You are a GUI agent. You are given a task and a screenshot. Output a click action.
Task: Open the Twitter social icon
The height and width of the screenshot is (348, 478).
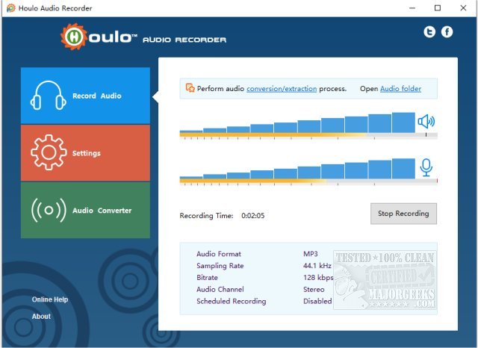(x=429, y=31)
